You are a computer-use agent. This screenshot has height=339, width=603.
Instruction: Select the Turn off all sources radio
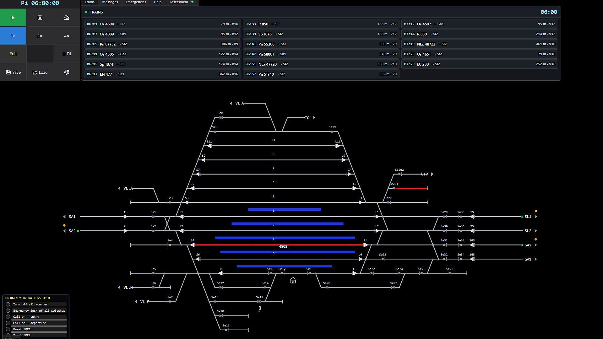point(8,304)
